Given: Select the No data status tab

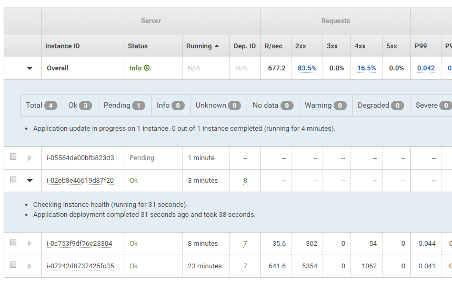Looking at the screenshot, I should pos(273,105).
